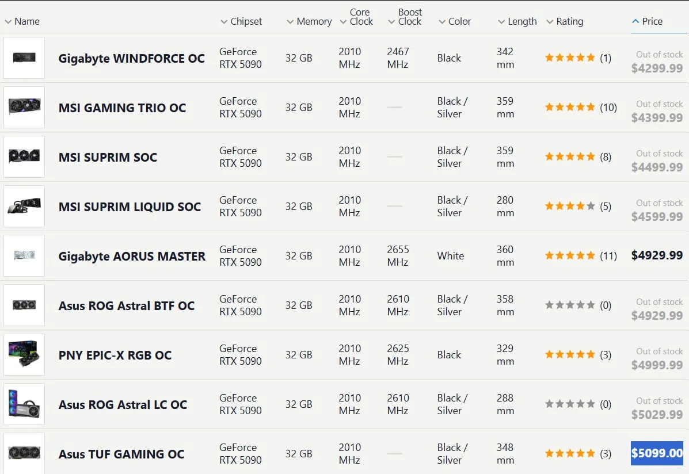Sort by Core Clock column
Image resolution: width=689 pixels, height=474 pixels.
(x=357, y=17)
